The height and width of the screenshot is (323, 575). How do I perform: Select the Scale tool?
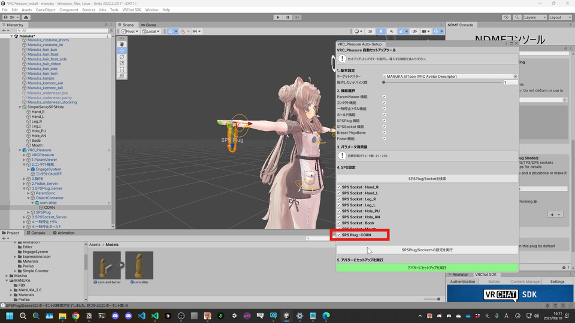click(x=122, y=63)
